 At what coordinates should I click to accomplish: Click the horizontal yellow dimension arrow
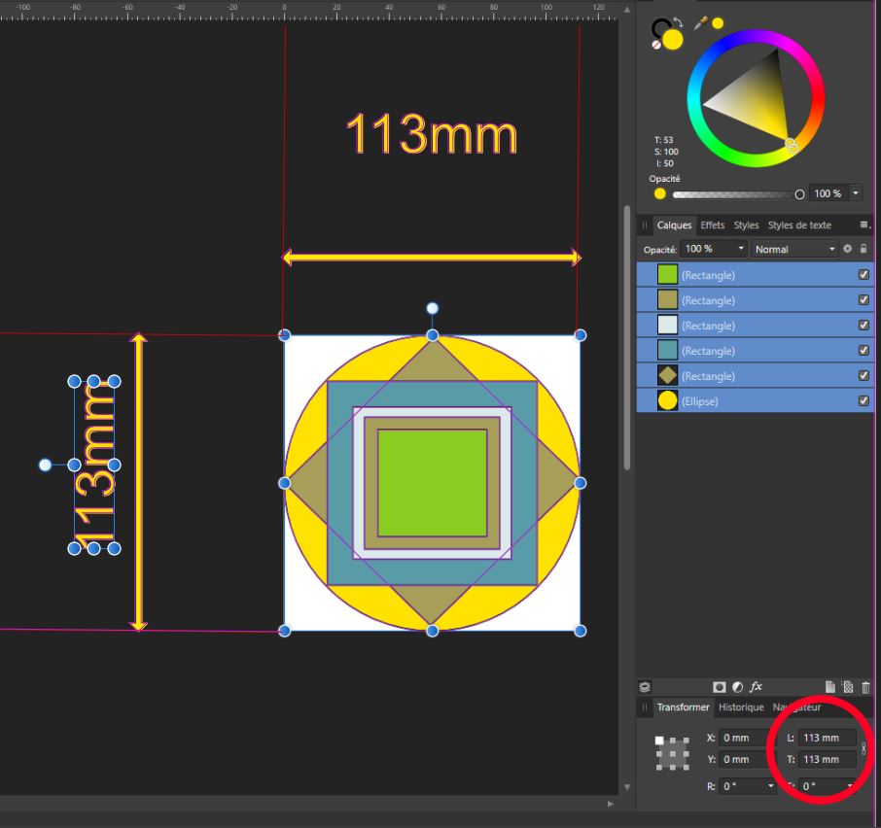point(432,258)
